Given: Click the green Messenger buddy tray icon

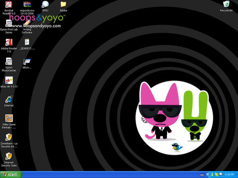Looking at the screenshot, I should click(x=212, y=175).
